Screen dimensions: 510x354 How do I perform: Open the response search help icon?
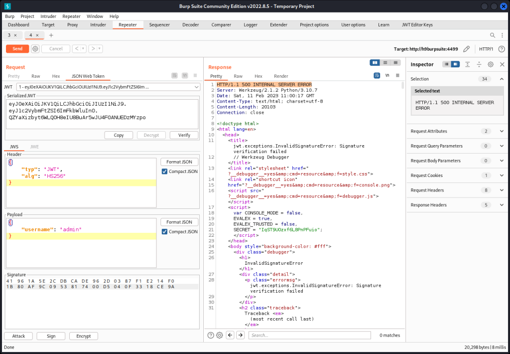coord(211,336)
